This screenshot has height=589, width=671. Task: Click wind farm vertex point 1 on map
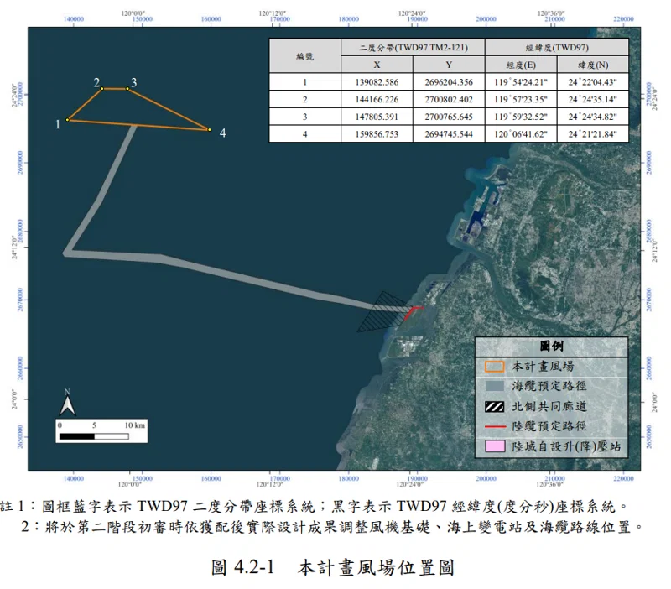(67, 120)
